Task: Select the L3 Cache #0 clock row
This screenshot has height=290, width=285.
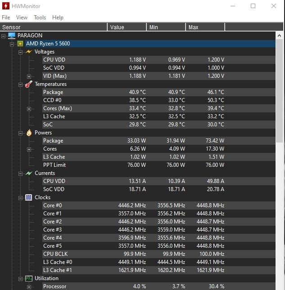Action: tap(158, 262)
